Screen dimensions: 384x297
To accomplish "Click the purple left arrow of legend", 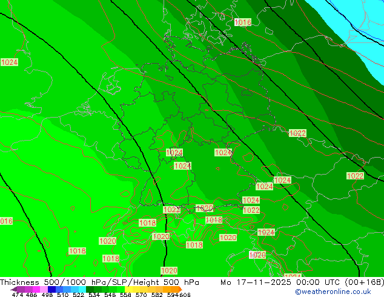I will (13, 289).
